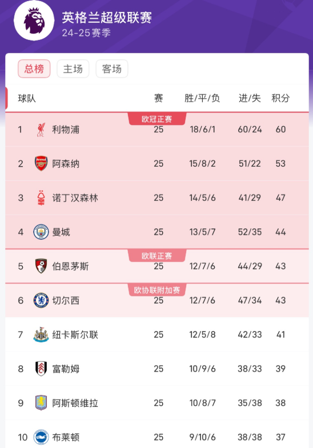Image resolution: width=313 pixels, height=448 pixels.
Task: Select the Chelsea badge icon
Action: tap(41, 300)
